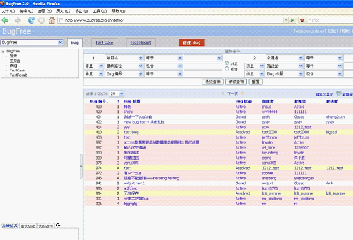The width and height of the screenshot is (353, 240).
Task: Select TestCase in the tree
Action: (x=17, y=70)
